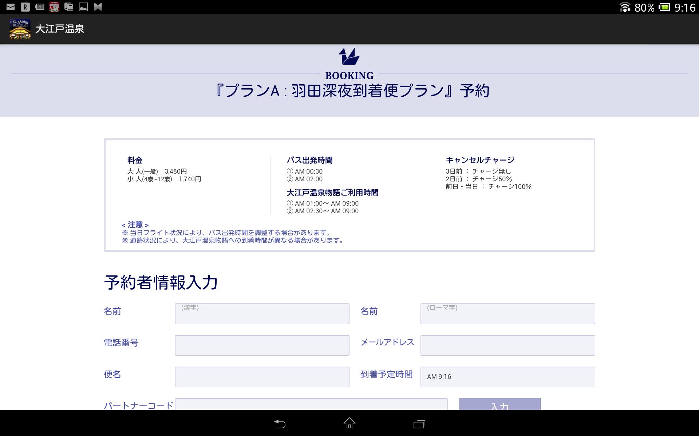Tap the ＜注意＞ notice heading
The image size is (699, 436).
tap(135, 225)
